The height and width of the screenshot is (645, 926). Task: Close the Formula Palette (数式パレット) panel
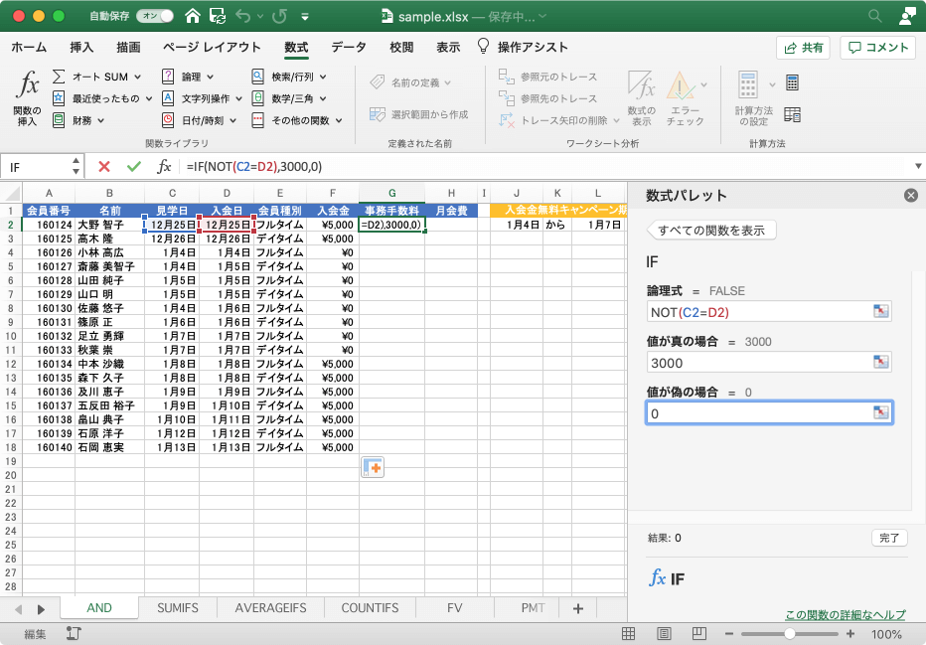909,196
